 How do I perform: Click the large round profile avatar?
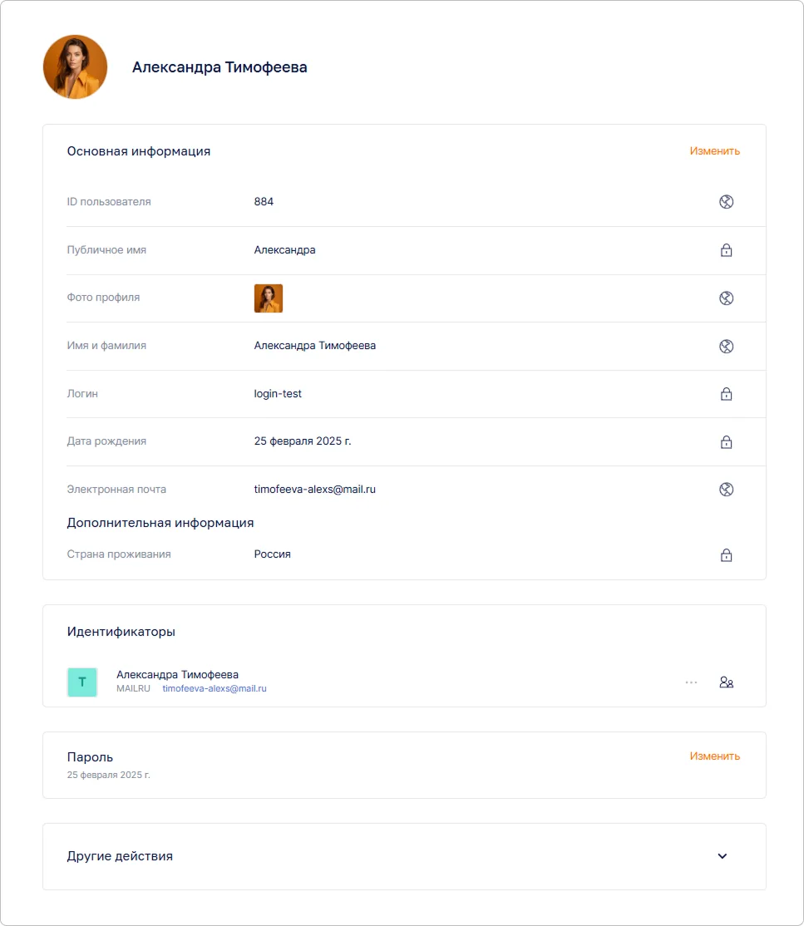click(x=76, y=67)
